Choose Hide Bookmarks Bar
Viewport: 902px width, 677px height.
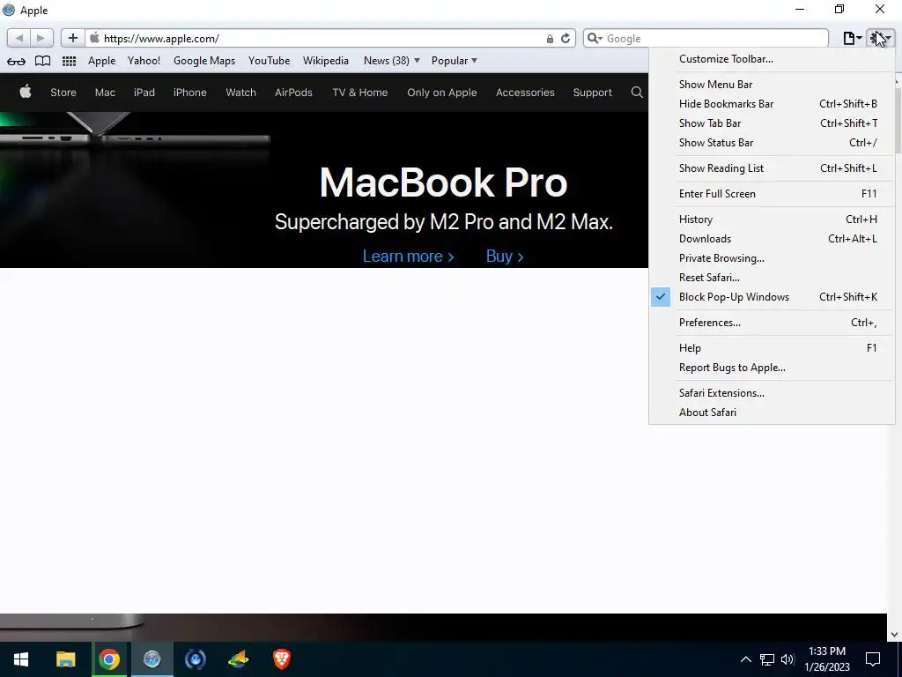[772, 104]
